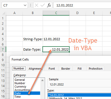Click the Name Box showing C7
The image size is (111, 99).
pos(15,5)
